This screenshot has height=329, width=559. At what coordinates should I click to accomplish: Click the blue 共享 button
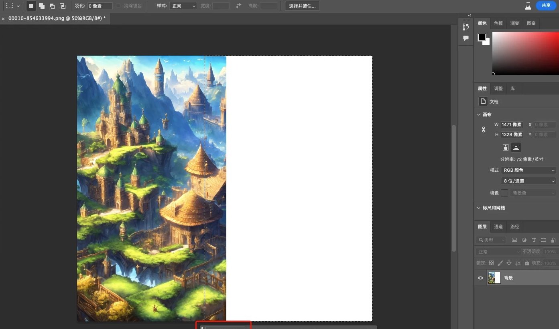coord(546,5)
